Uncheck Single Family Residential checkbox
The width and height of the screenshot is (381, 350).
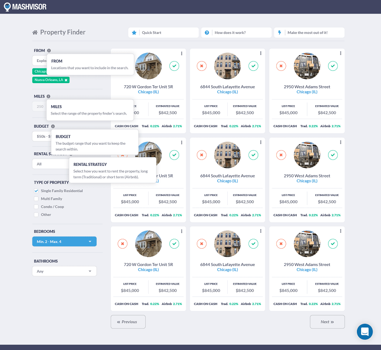point(36,191)
